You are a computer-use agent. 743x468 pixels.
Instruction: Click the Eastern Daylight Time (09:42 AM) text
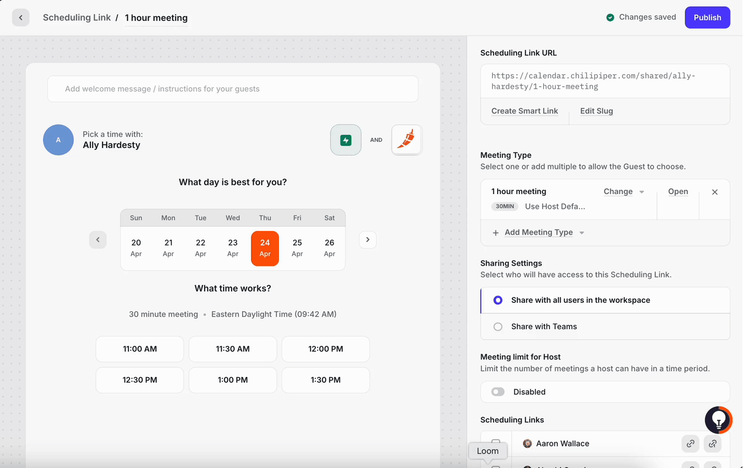pos(273,314)
